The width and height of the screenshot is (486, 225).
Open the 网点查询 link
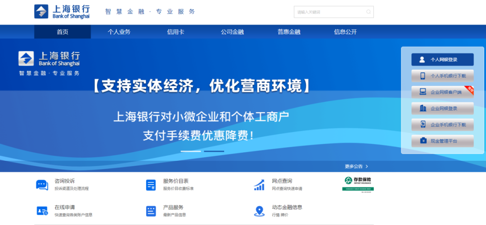coord(282,181)
